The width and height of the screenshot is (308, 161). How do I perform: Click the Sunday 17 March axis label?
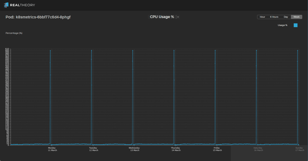299,149
